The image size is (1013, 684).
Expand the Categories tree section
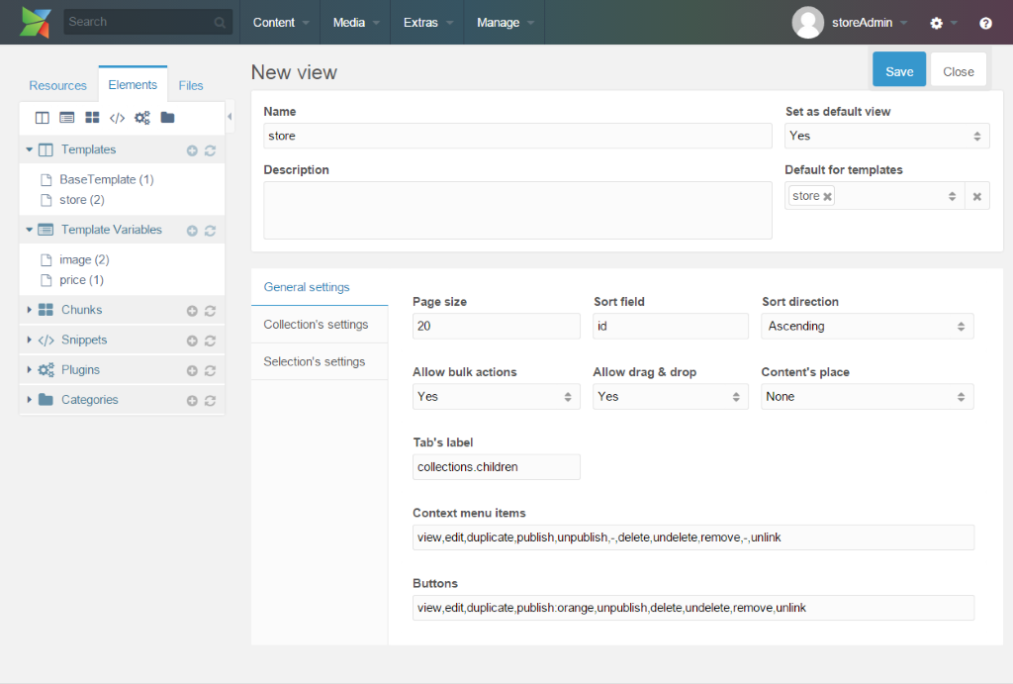coord(29,400)
